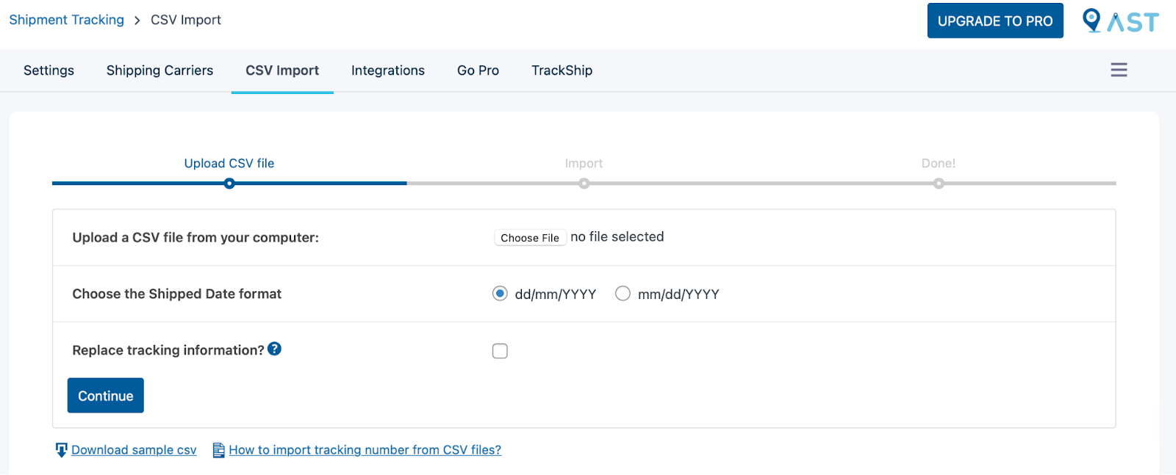Screen dimensions: 1176x475
Task: Enable the Replace tracking information checkbox
Action: pos(500,351)
